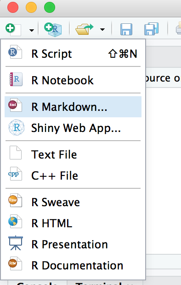Choose Text File from the list
The width and height of the screenshot is (181, 285).
[73, 154]
